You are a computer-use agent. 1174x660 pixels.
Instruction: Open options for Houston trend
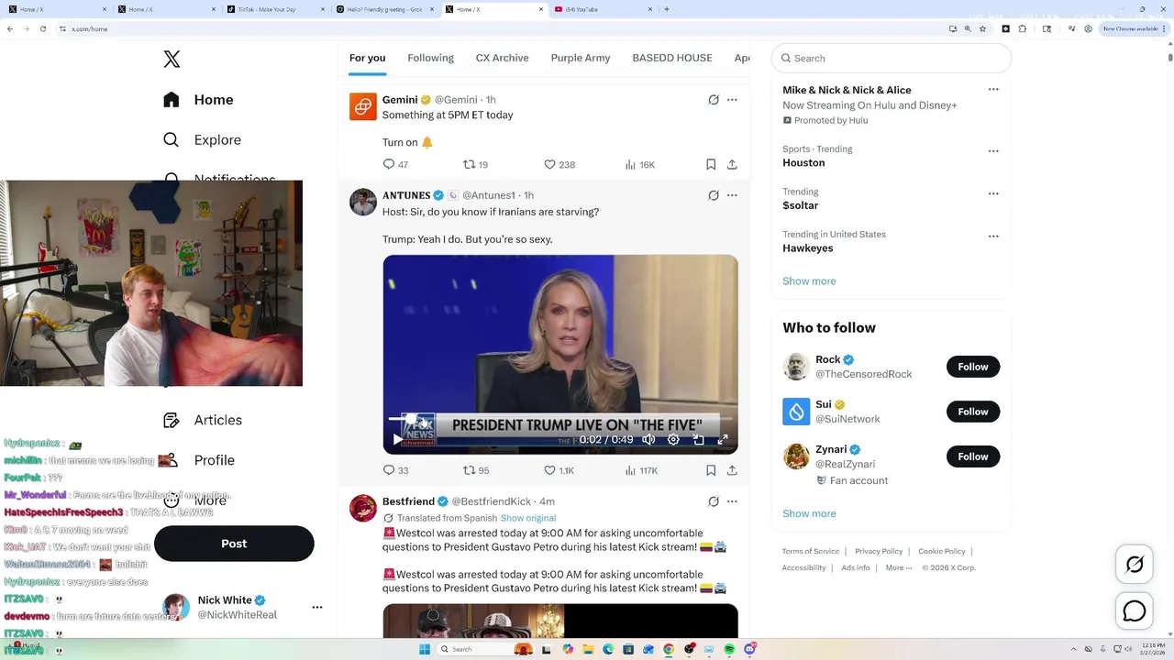tap(993, 150)
